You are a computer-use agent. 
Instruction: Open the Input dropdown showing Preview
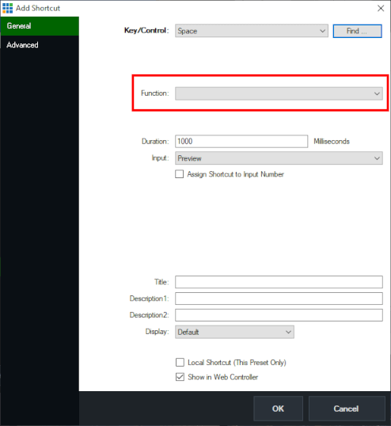(279, 158)
